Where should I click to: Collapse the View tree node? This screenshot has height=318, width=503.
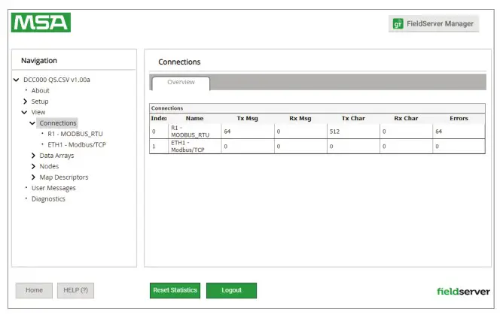pos(25,112)
